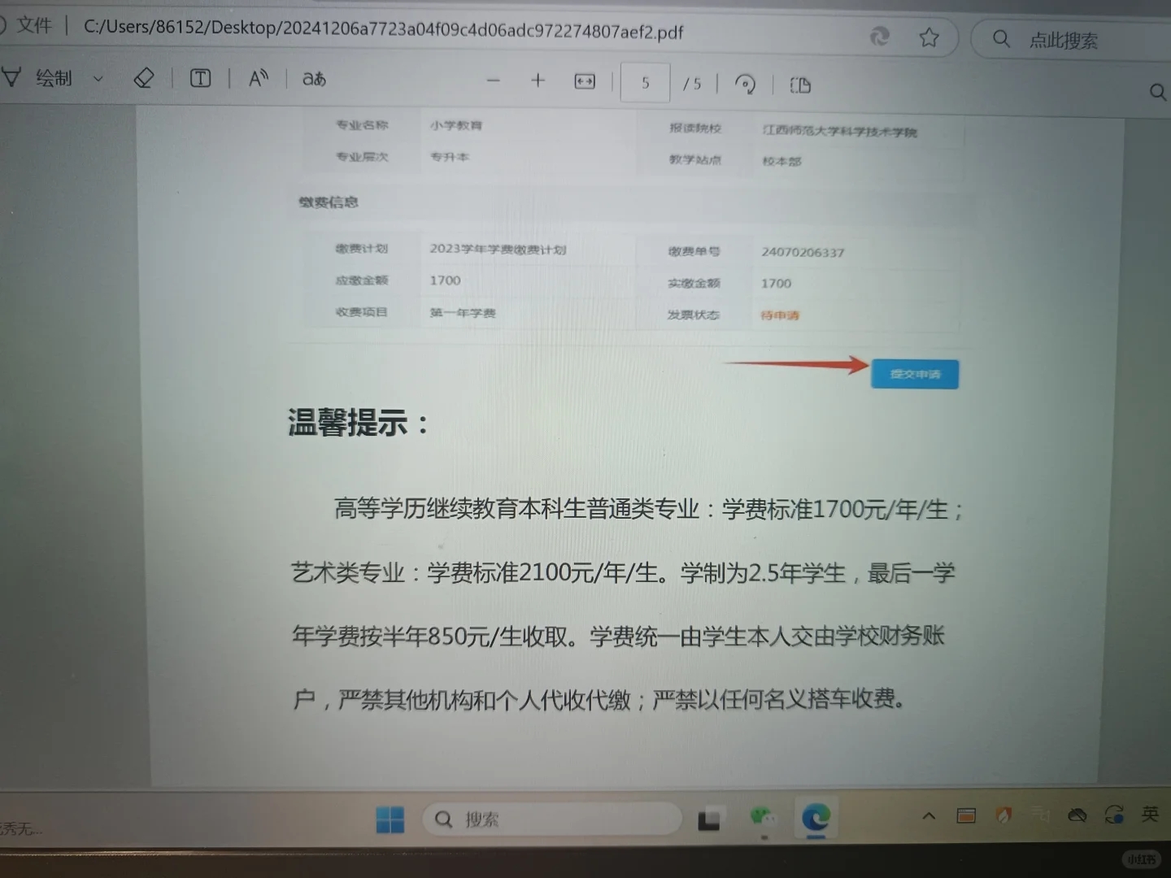
Task: Click the PDF file path address bar
Action: click(383, 29)
